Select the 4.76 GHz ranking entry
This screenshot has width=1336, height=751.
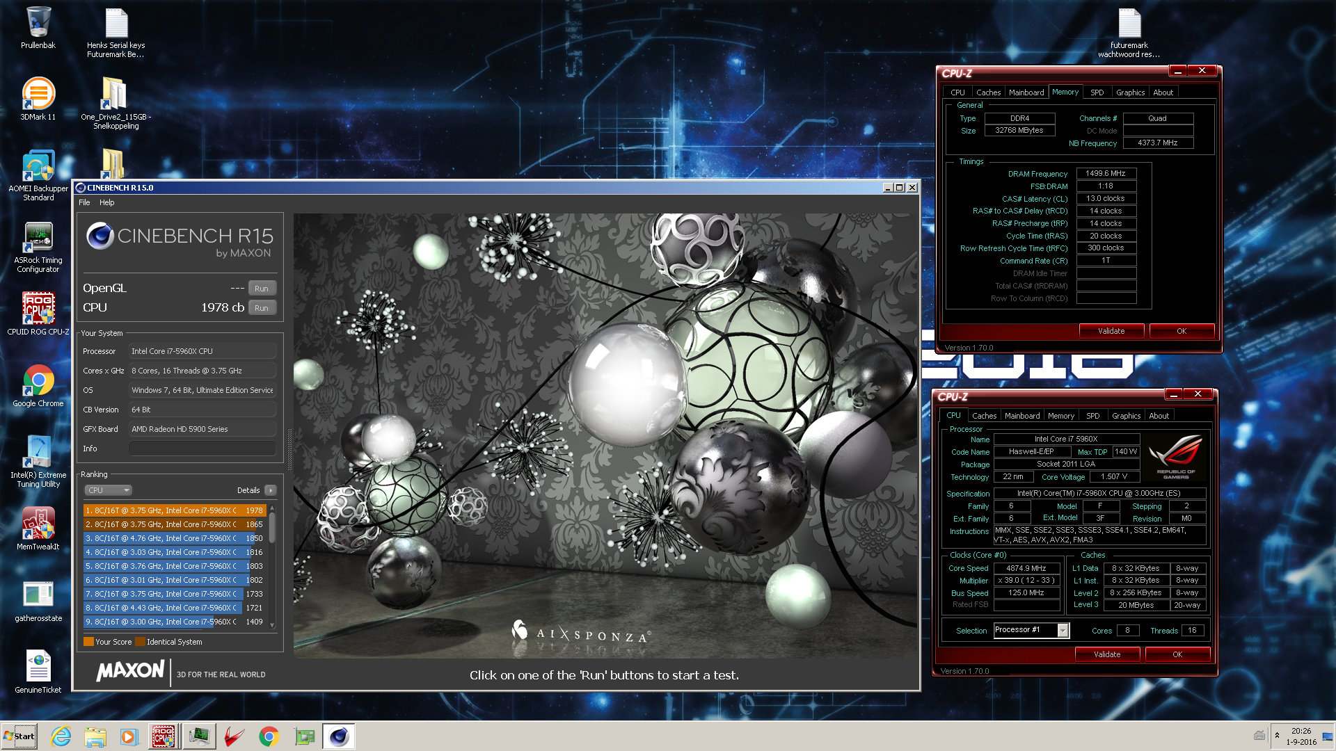click(x=175, y=538)
